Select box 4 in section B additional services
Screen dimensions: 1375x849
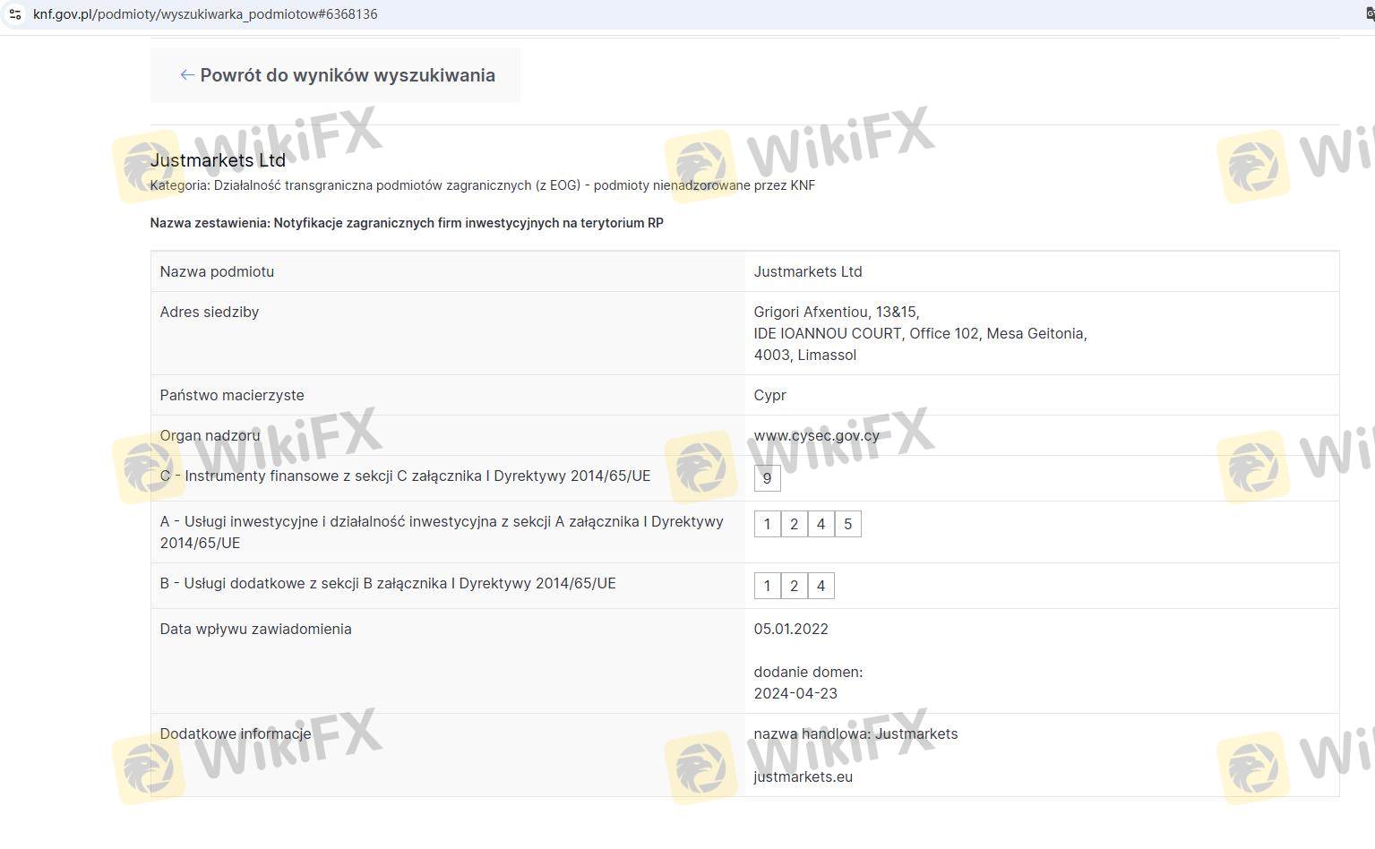coord(821,586)
